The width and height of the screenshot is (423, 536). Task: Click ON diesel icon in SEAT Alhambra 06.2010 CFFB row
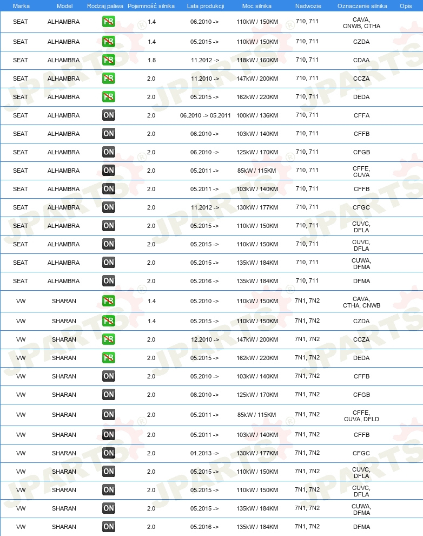point(109,134)
